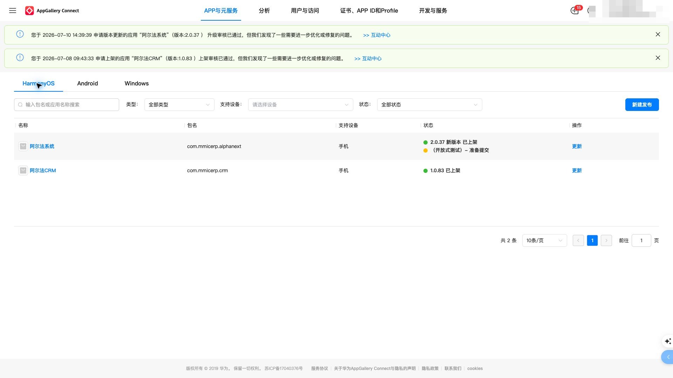Open the 阿尔法系统 app link

pyautogui.click(x=42, y=146)
